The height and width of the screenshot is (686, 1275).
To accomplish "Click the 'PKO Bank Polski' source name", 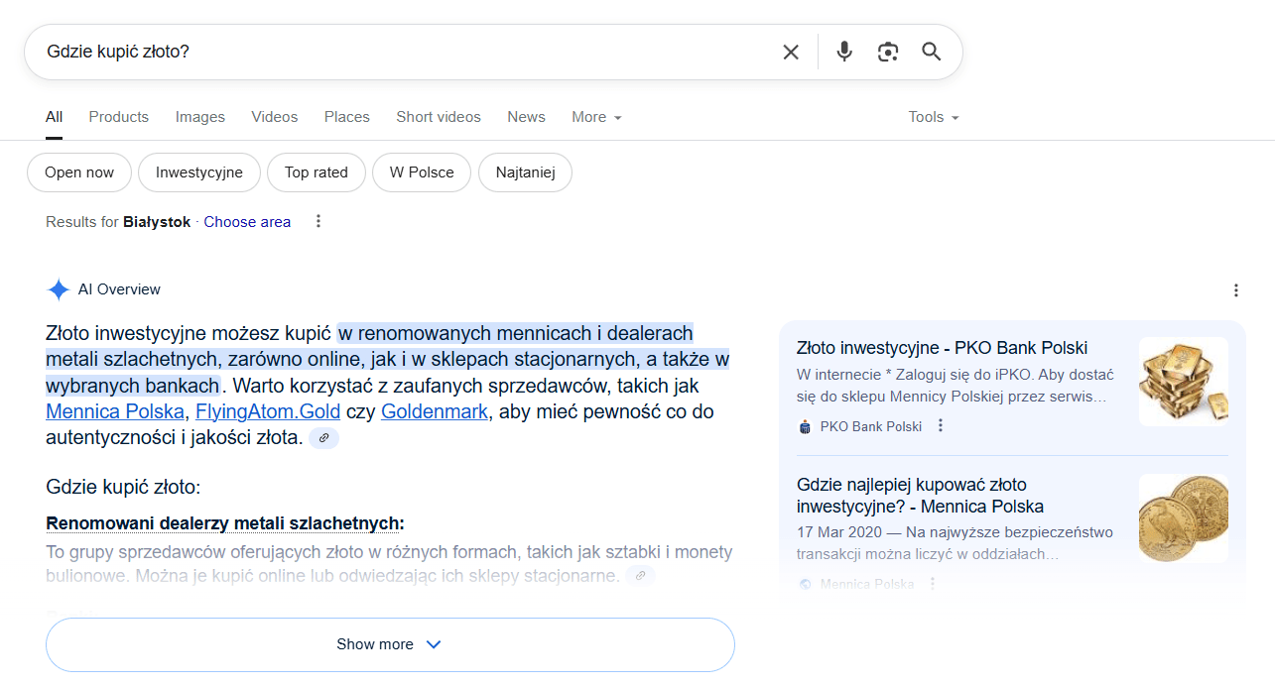I will click(871, 426).
